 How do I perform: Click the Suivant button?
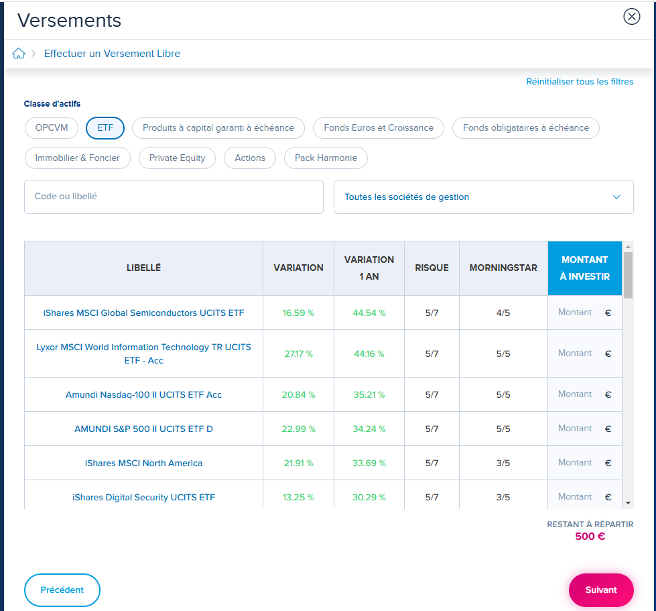click(x=601, y=590)
